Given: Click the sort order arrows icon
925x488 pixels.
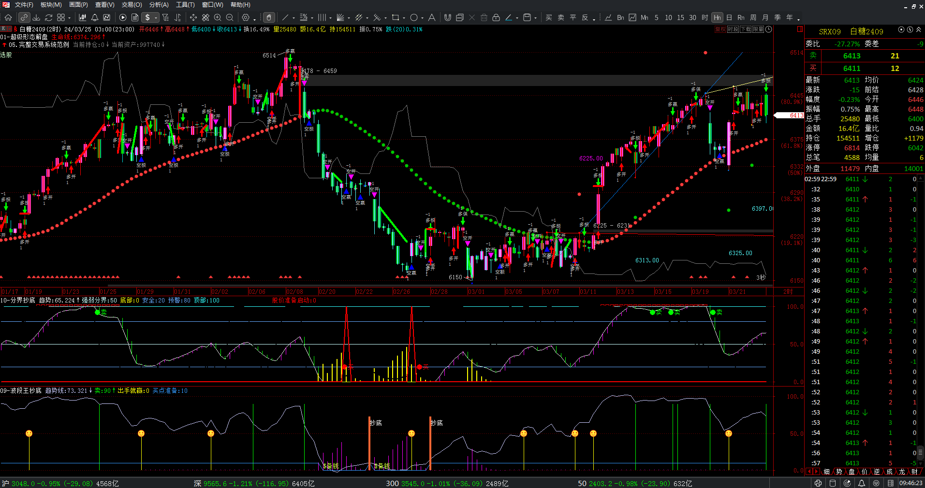Looking at the screenshot, I should click(x=178, y=17).
